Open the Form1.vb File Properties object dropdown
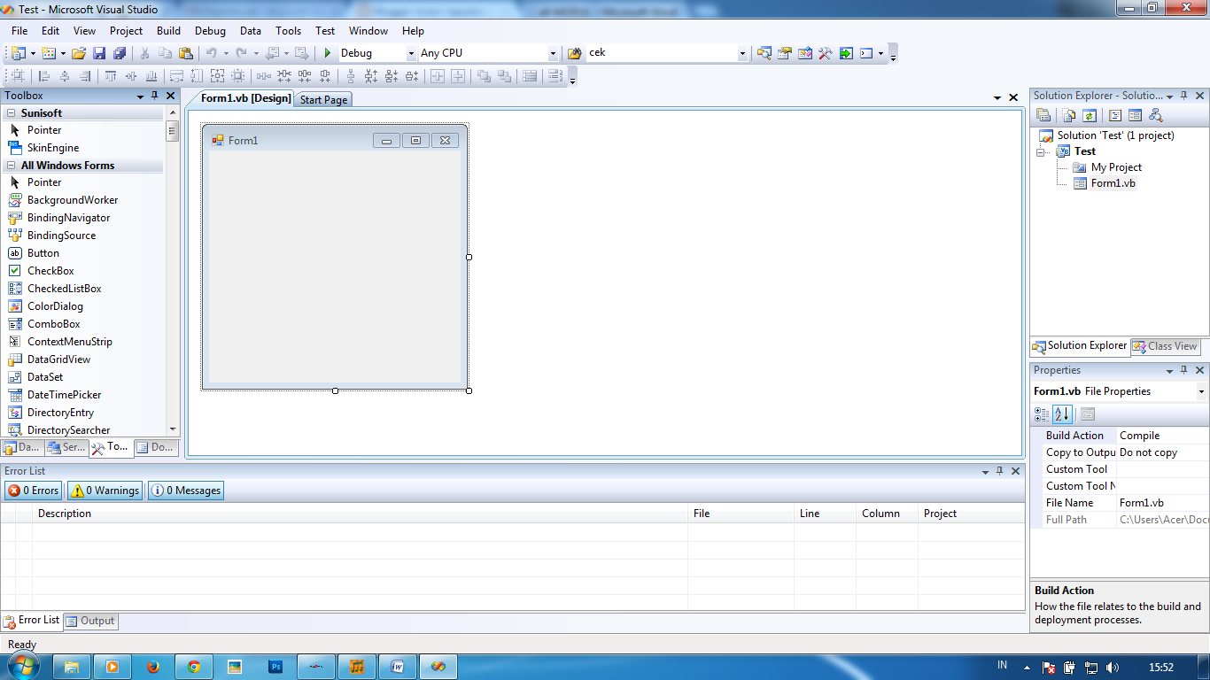Screen dimensions: 1210x680 [1201, 391]
